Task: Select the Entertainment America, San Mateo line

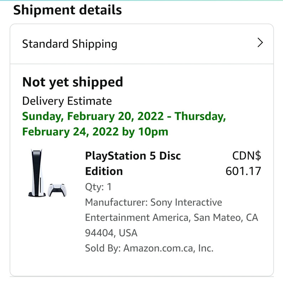Action: point(171,218)
